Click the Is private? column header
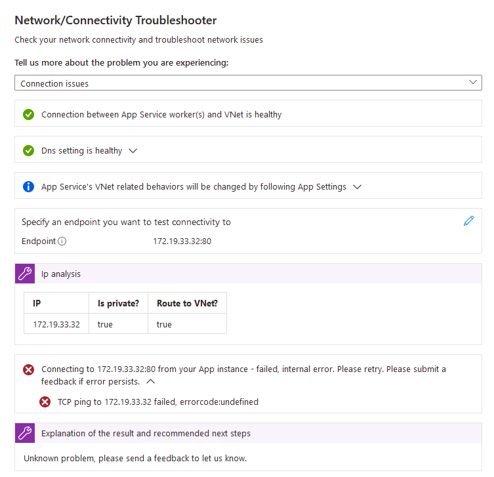The height and width of the screenshot is (477, 494). click(118, 303)
